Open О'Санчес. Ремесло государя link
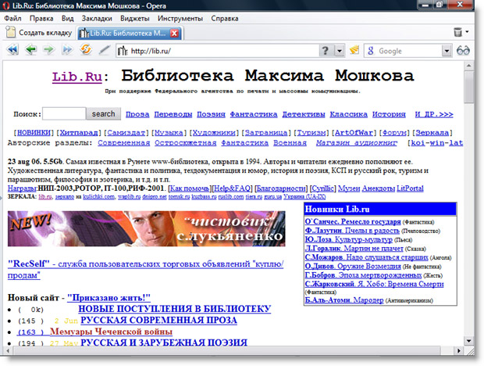 pyautogui.click(x=353, y=221)
